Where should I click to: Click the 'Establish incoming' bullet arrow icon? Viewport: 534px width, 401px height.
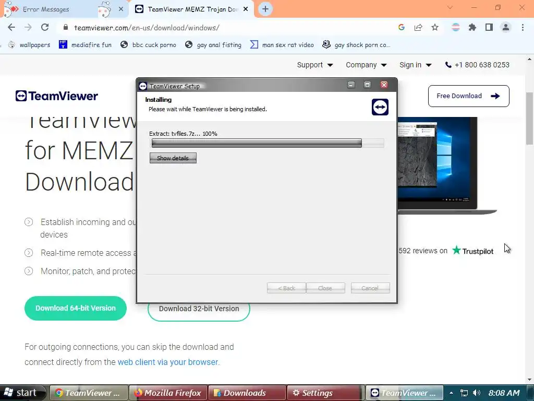click(29, 222)
